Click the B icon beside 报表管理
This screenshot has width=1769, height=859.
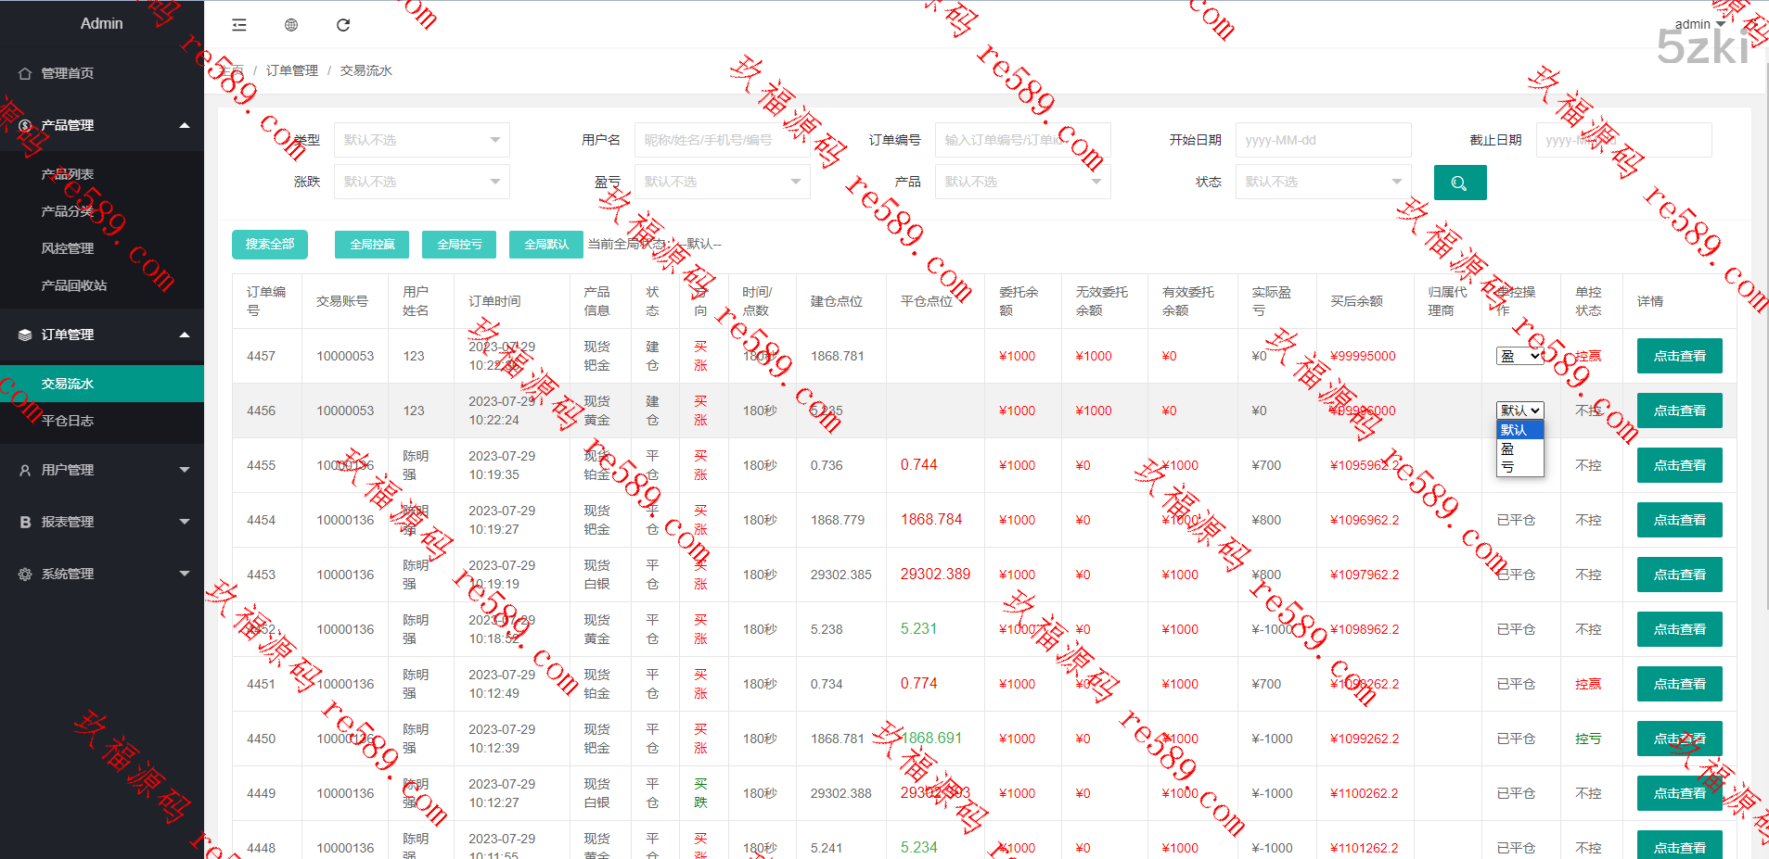point(25,522)
